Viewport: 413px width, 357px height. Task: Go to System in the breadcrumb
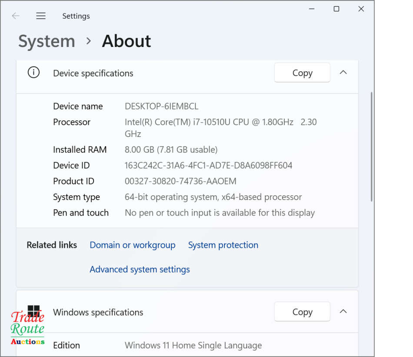tap(47, 41)
